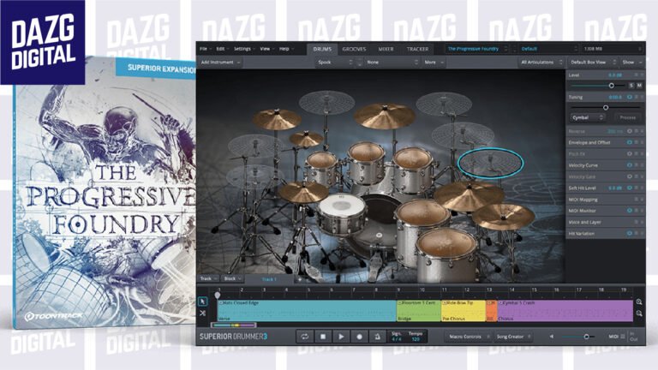Open the Default Box View dropdown

coord(593,62)
